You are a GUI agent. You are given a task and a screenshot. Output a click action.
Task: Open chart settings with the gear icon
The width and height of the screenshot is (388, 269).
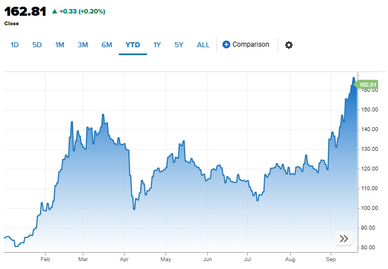point(289,45)
